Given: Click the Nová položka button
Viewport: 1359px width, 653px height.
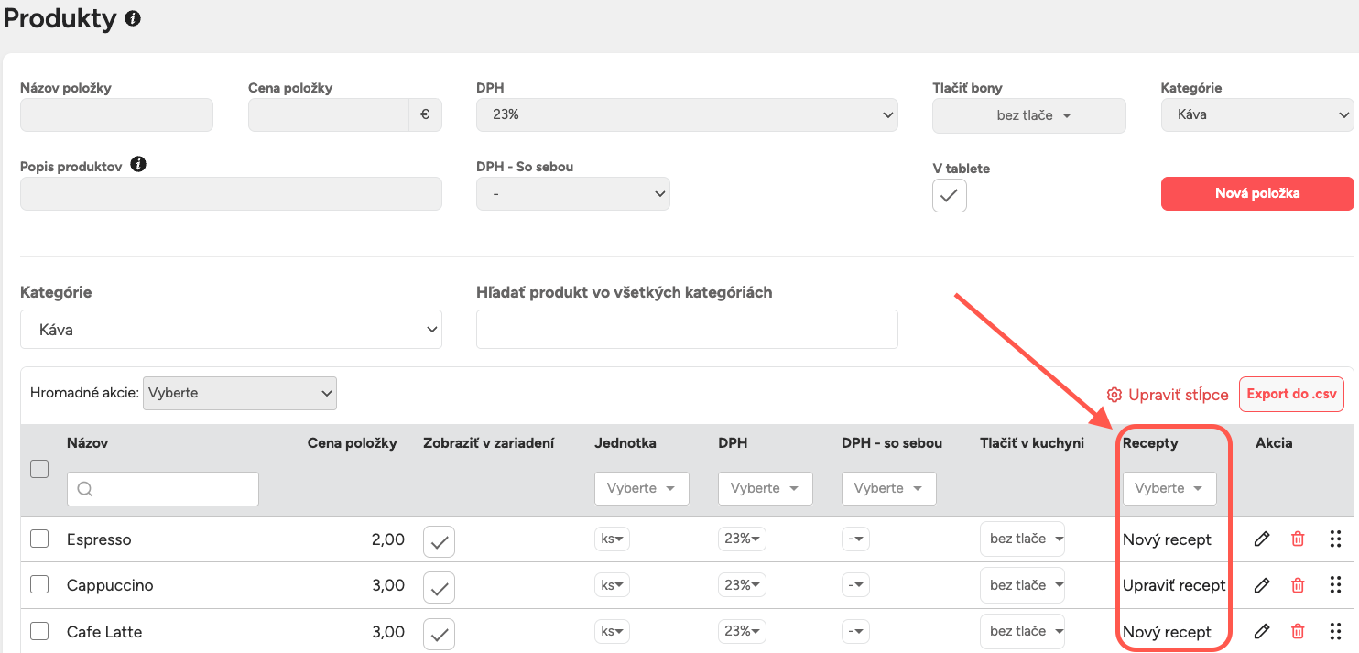Looking at the screenshot, I should click(x=1256, y=193).
